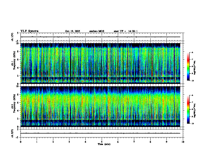
Task: Click the ch.2 "Frequency (kHz)" axis label
Action: (14, 103)
